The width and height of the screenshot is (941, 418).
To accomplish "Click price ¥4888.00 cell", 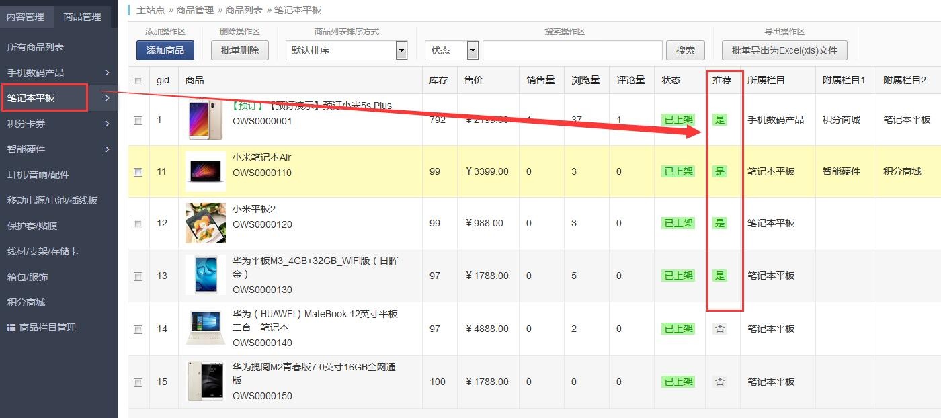I will [x=487, y=329].
